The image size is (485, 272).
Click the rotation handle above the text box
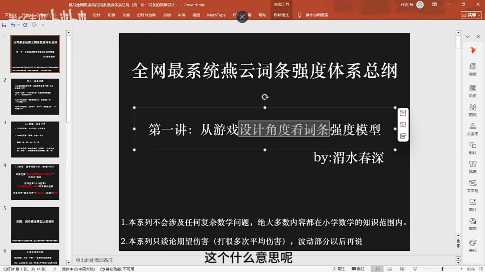click(x=265, y=97)
